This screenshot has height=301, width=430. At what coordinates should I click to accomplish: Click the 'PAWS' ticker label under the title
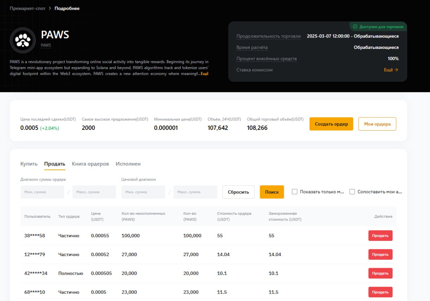point(46,45)
